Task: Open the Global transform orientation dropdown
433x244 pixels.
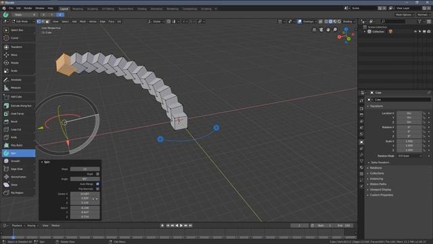Action: [156, 22]
